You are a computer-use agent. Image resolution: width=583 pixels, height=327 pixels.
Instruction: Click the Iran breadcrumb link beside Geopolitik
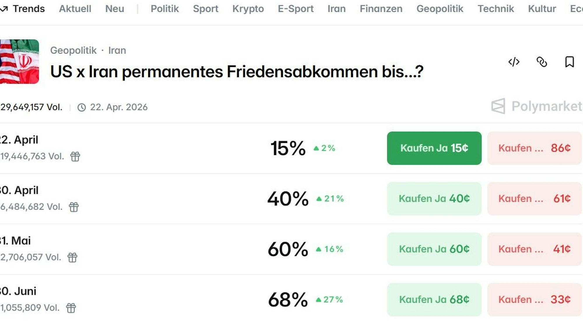(x=117, y=50)
